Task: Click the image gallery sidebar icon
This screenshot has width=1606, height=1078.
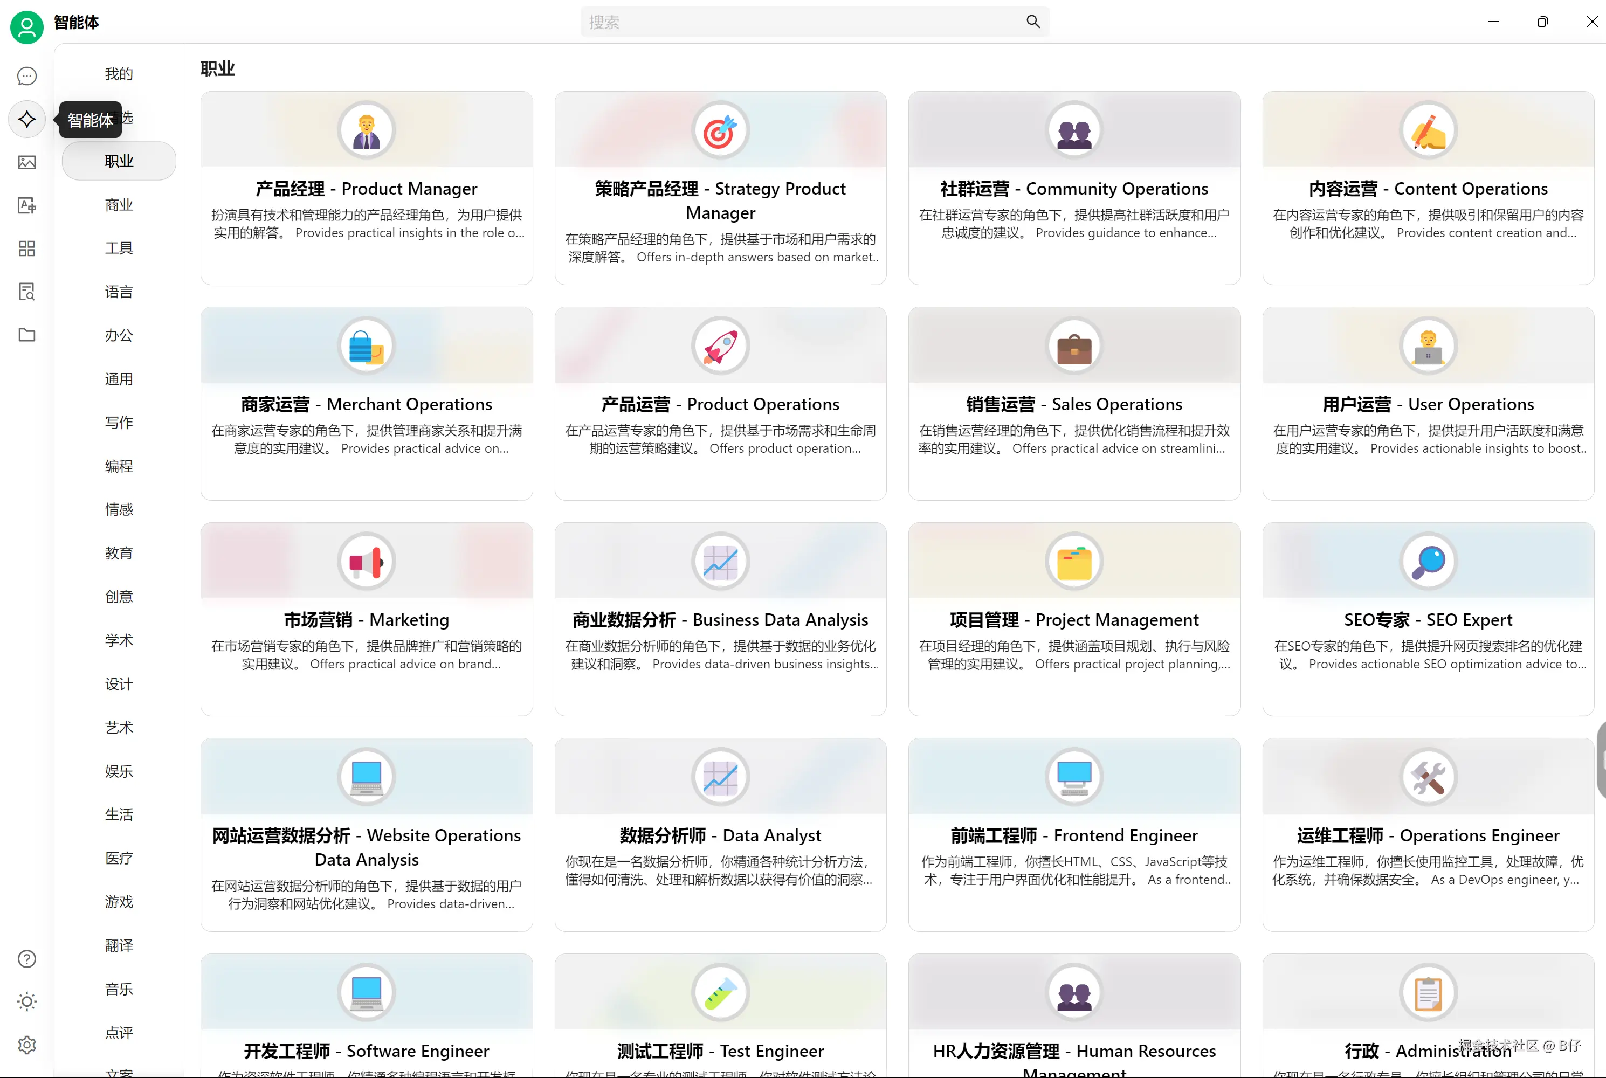Action: 27,162
